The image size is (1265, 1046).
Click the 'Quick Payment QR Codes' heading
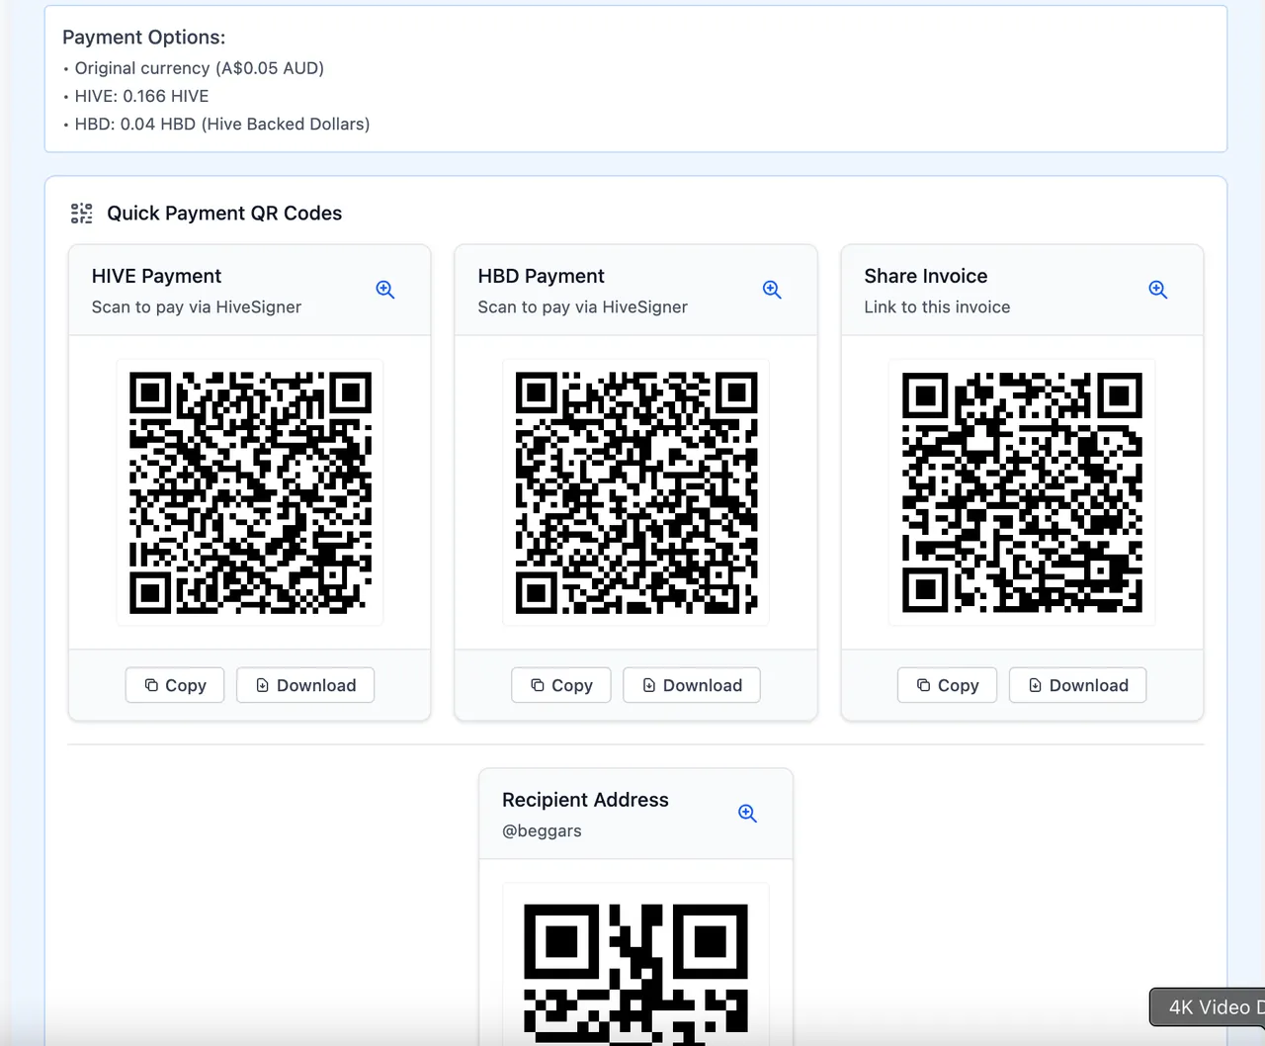pos(224,214)
